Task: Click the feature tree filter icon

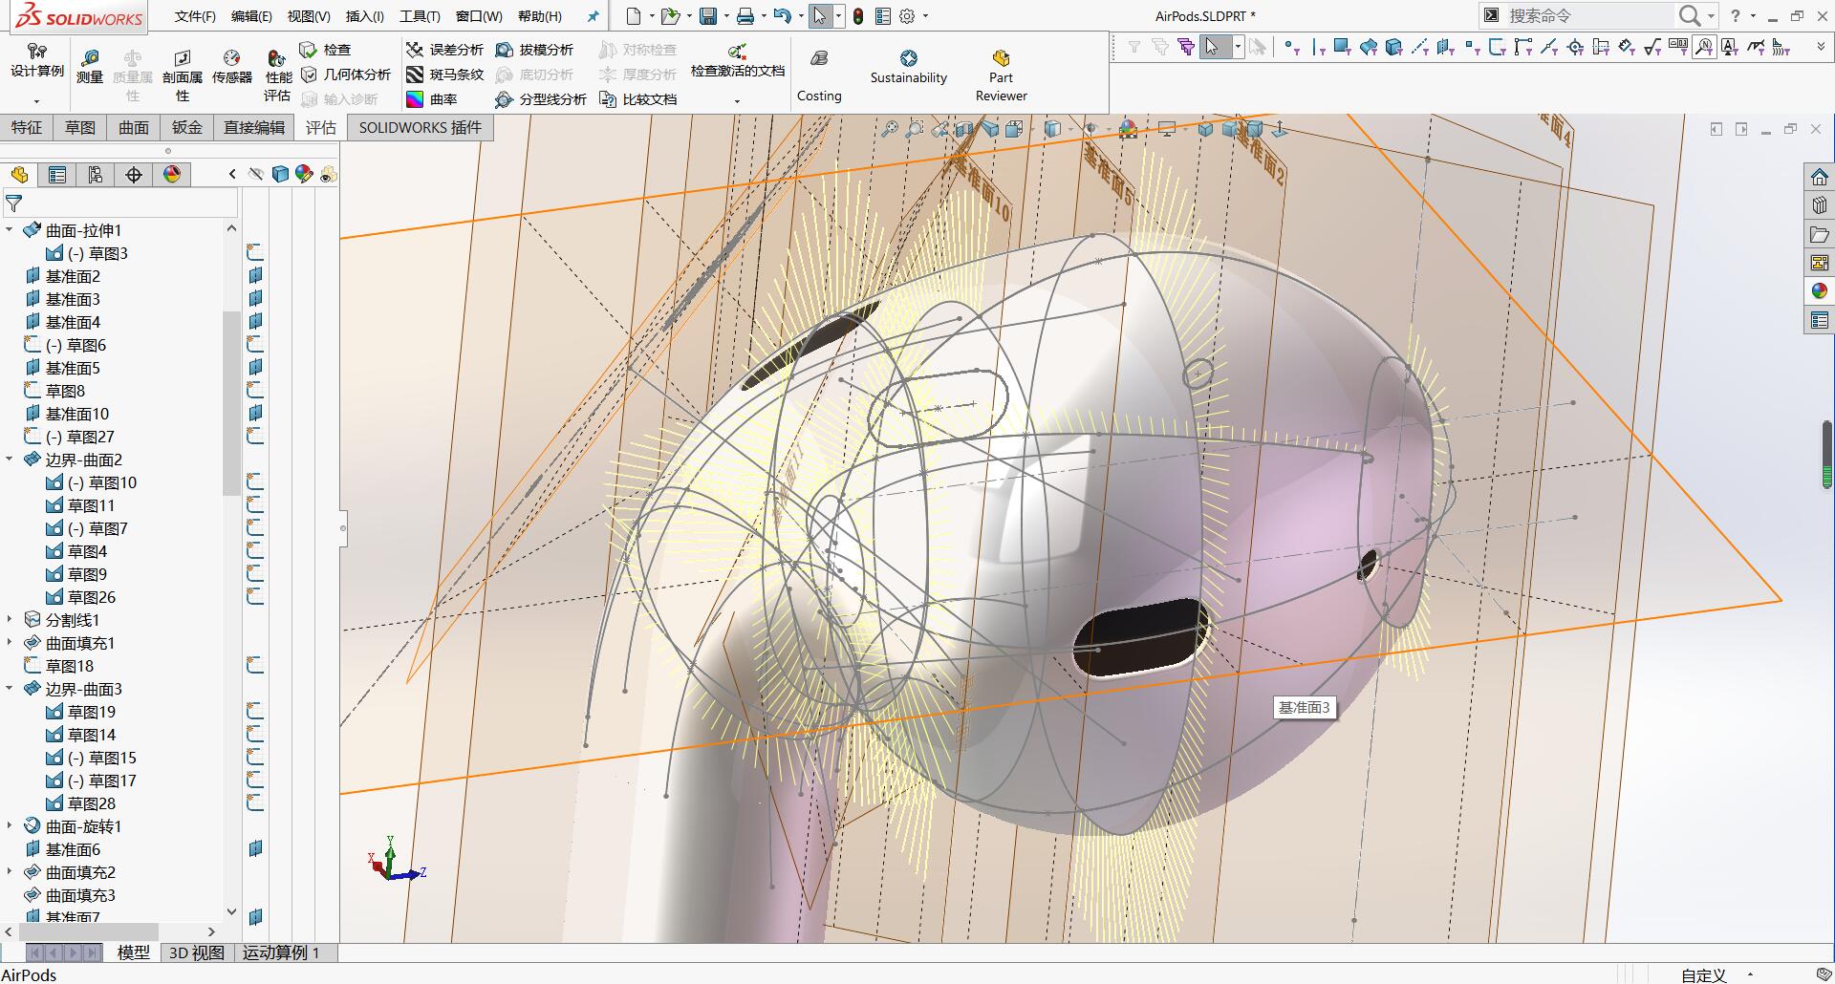Action: (x=13, y=203)
